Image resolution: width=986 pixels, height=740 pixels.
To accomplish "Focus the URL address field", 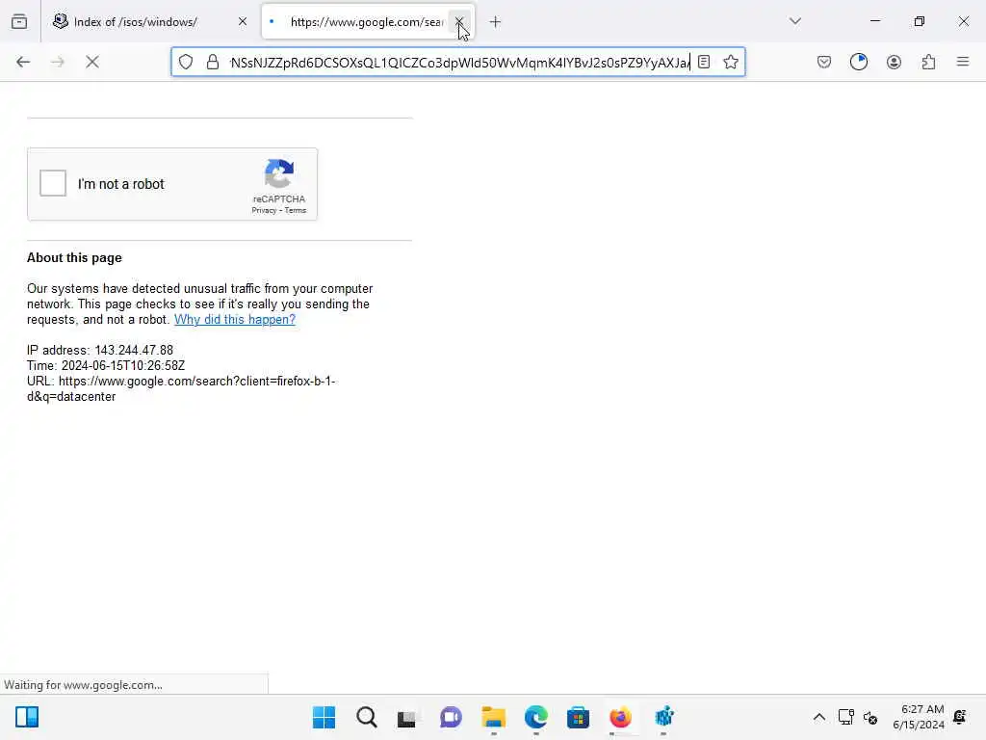I will pos(459,63).
